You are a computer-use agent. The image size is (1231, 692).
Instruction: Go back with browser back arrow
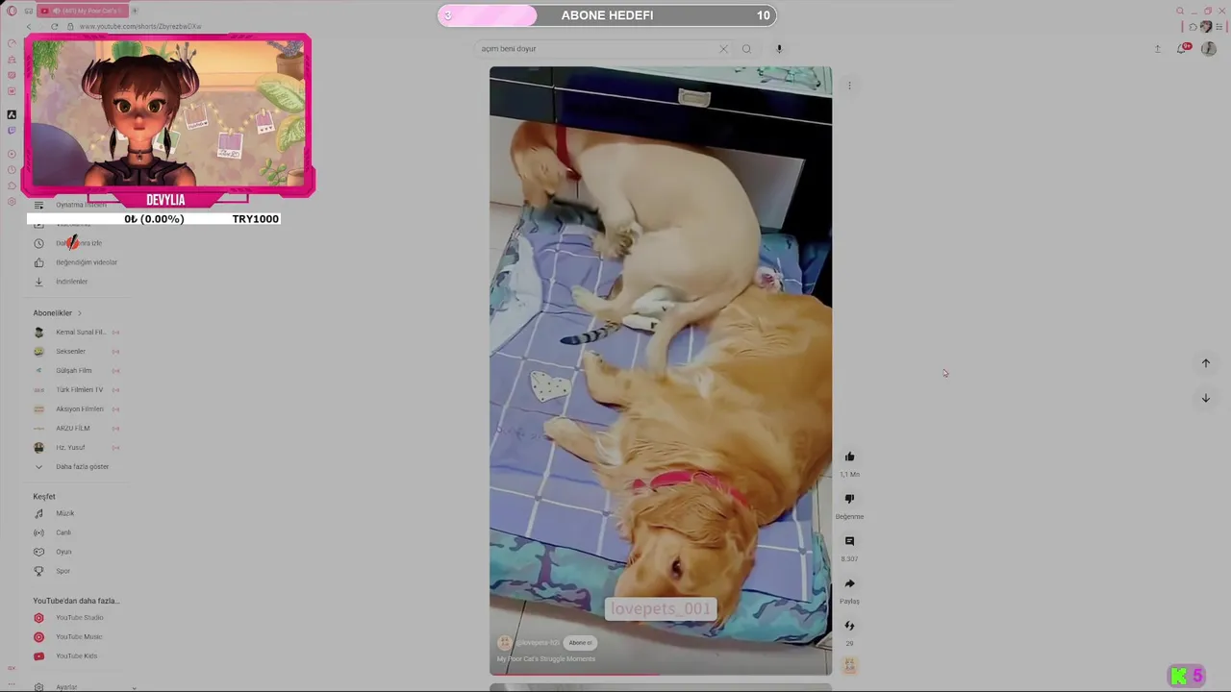pos(29,27)
